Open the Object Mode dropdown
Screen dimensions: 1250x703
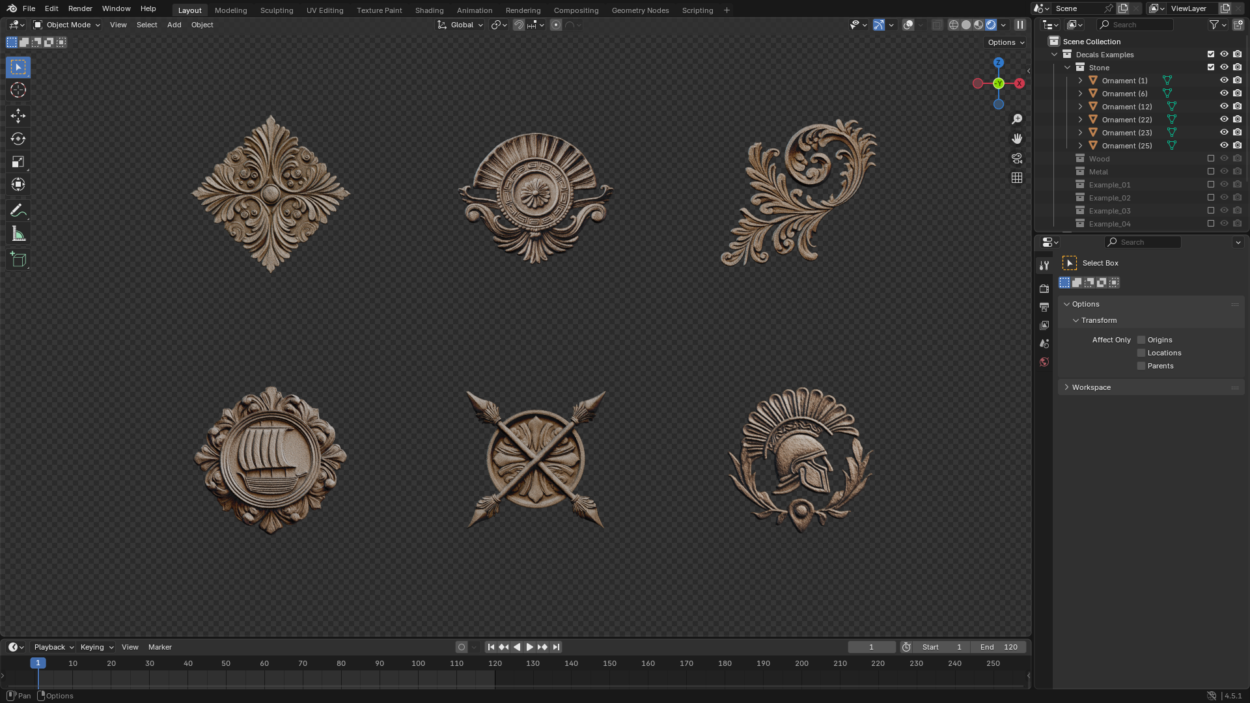click(67, 25)
